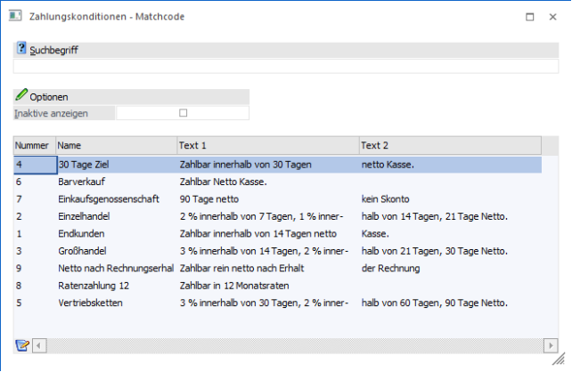Sort the list by Name column header
This screenshot has width=572, height=372.
click(116, 145)
